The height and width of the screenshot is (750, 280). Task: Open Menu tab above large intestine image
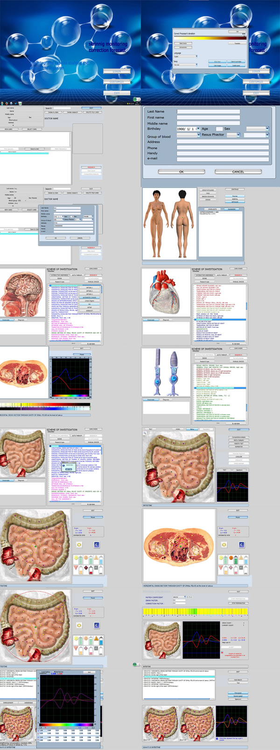(x=192, y=429)
